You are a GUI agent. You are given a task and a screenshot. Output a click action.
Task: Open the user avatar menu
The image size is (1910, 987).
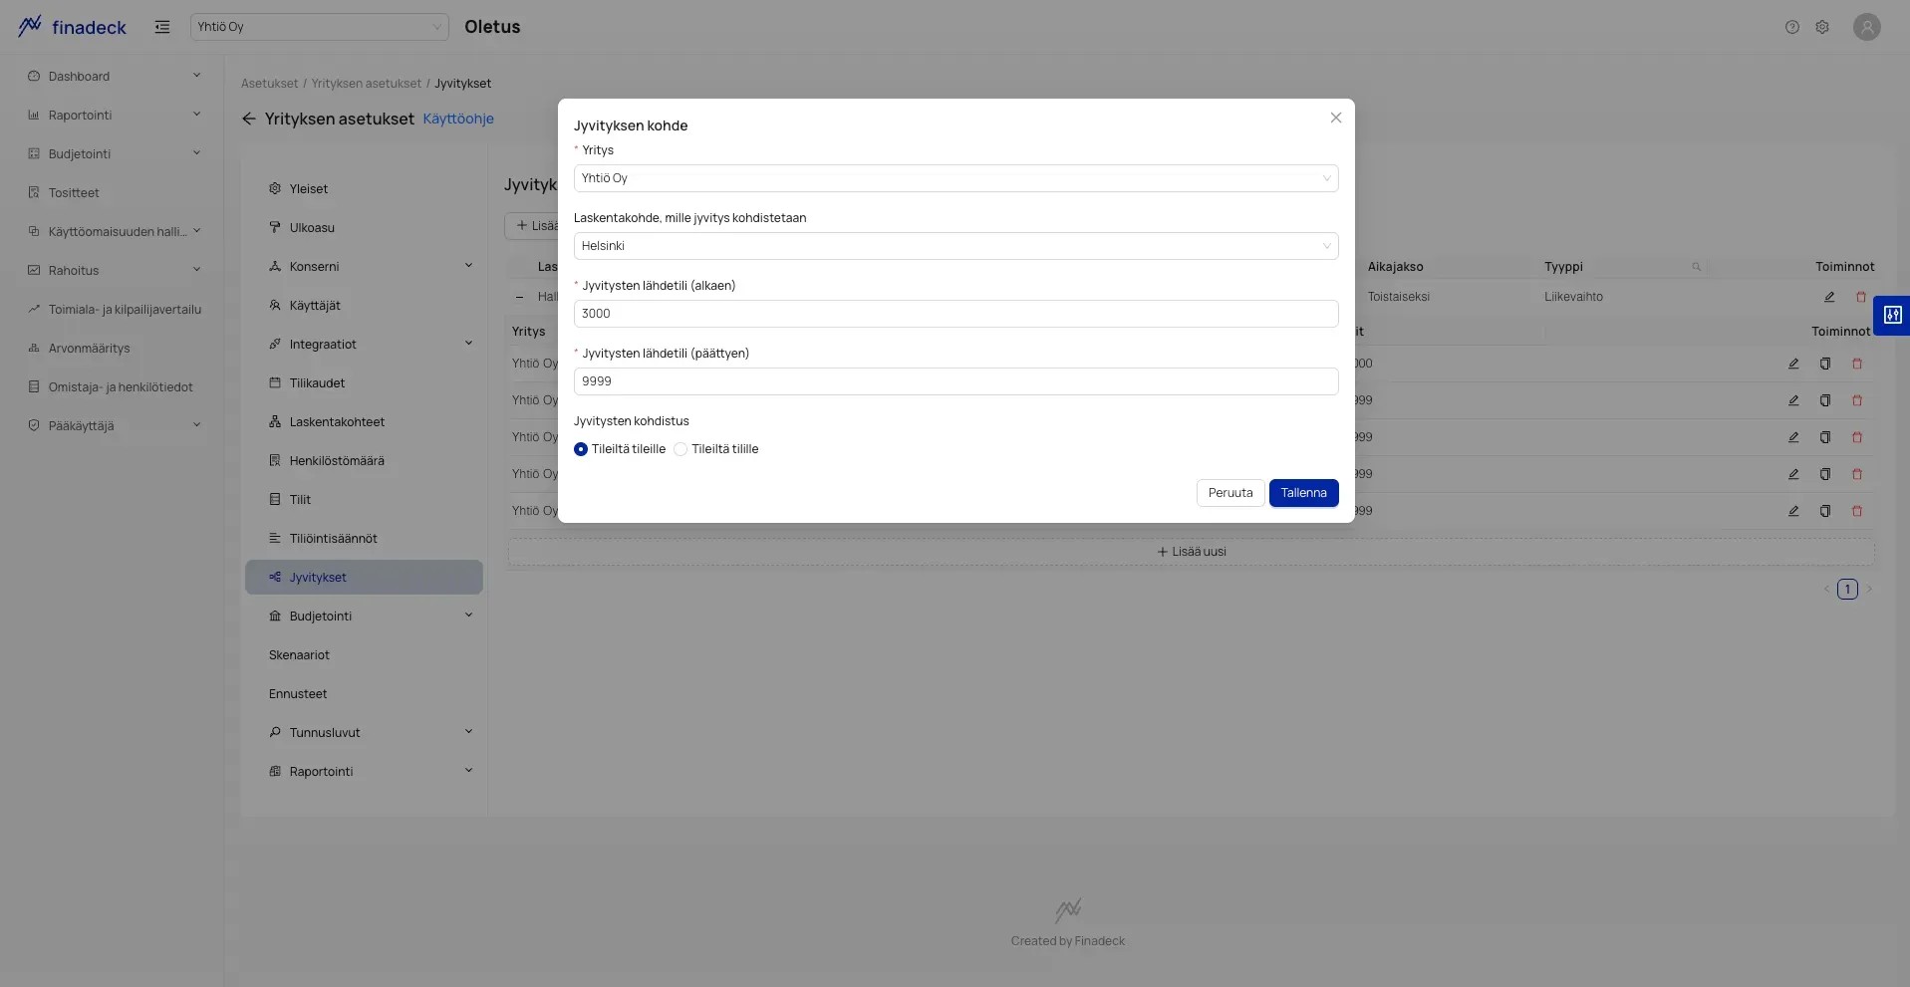pos(1867,27)
